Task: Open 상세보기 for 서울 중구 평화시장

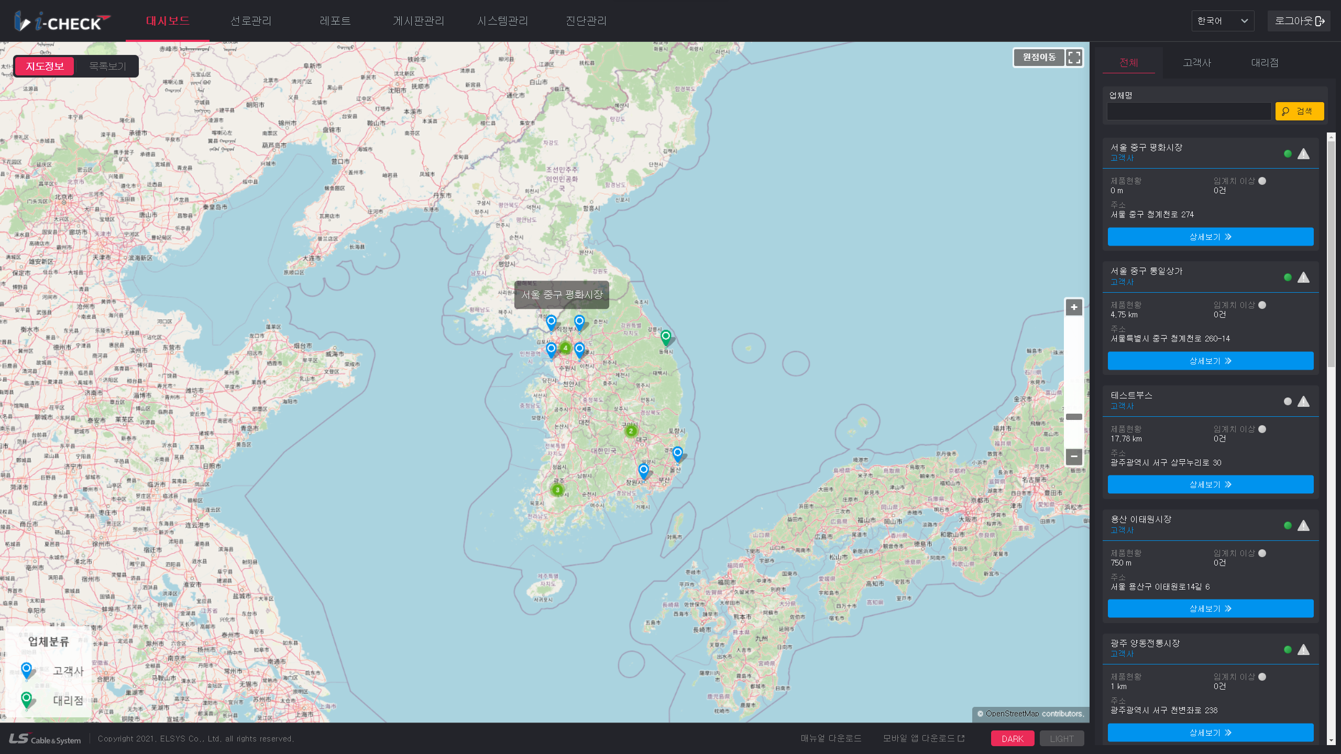Action: click(x=1211, y=237)
